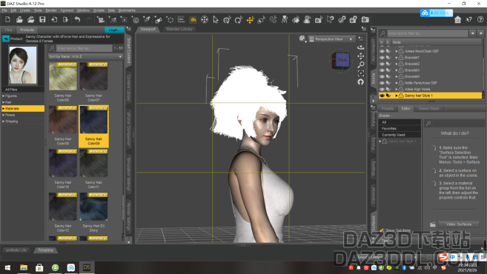
Task: Open the Render menu
Action: (x=51, y=10)
